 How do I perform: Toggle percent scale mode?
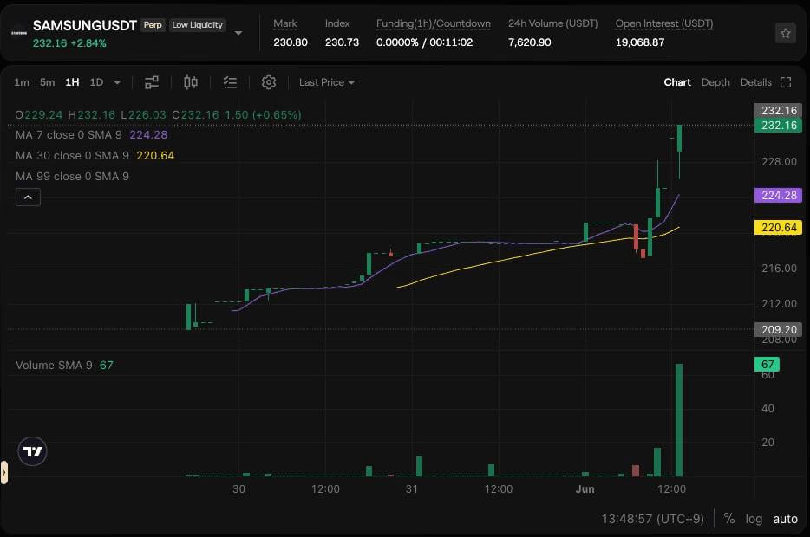(728, 519)
